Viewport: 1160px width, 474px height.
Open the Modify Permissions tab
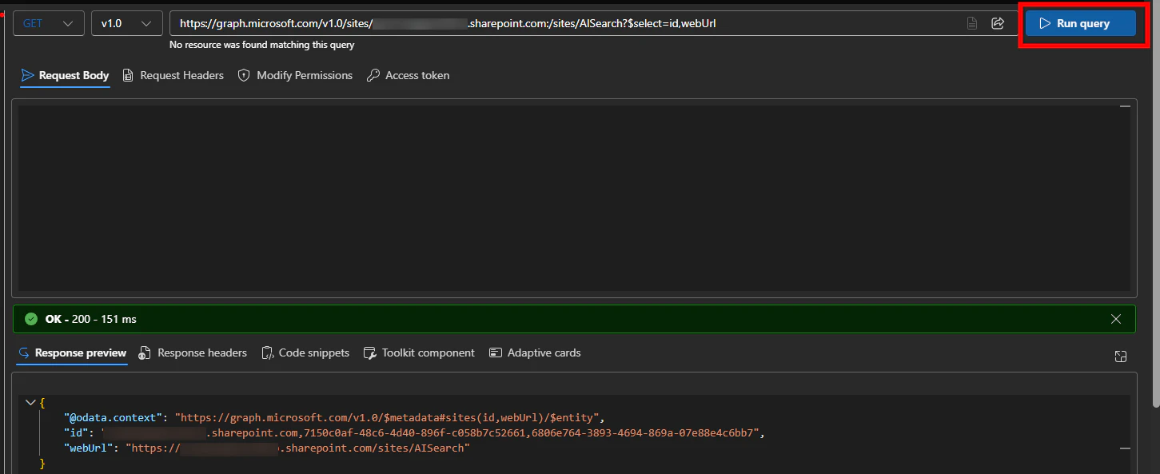pos(295,75)
